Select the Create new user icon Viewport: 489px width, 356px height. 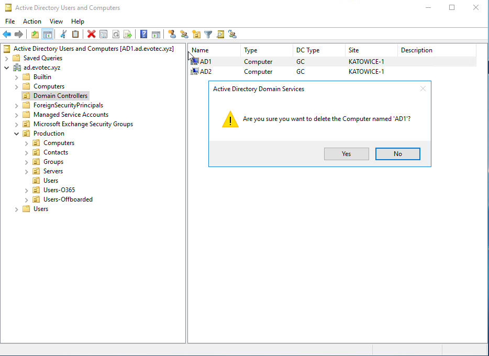coord(172,34)
